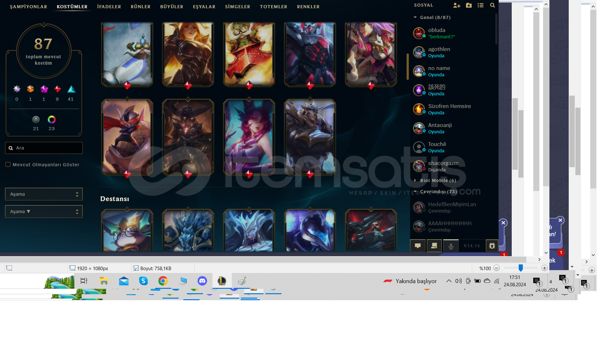Click the bug report icon
Viewport: 608px width, 342px height.
pyautogui.click(x=492, y=246)
